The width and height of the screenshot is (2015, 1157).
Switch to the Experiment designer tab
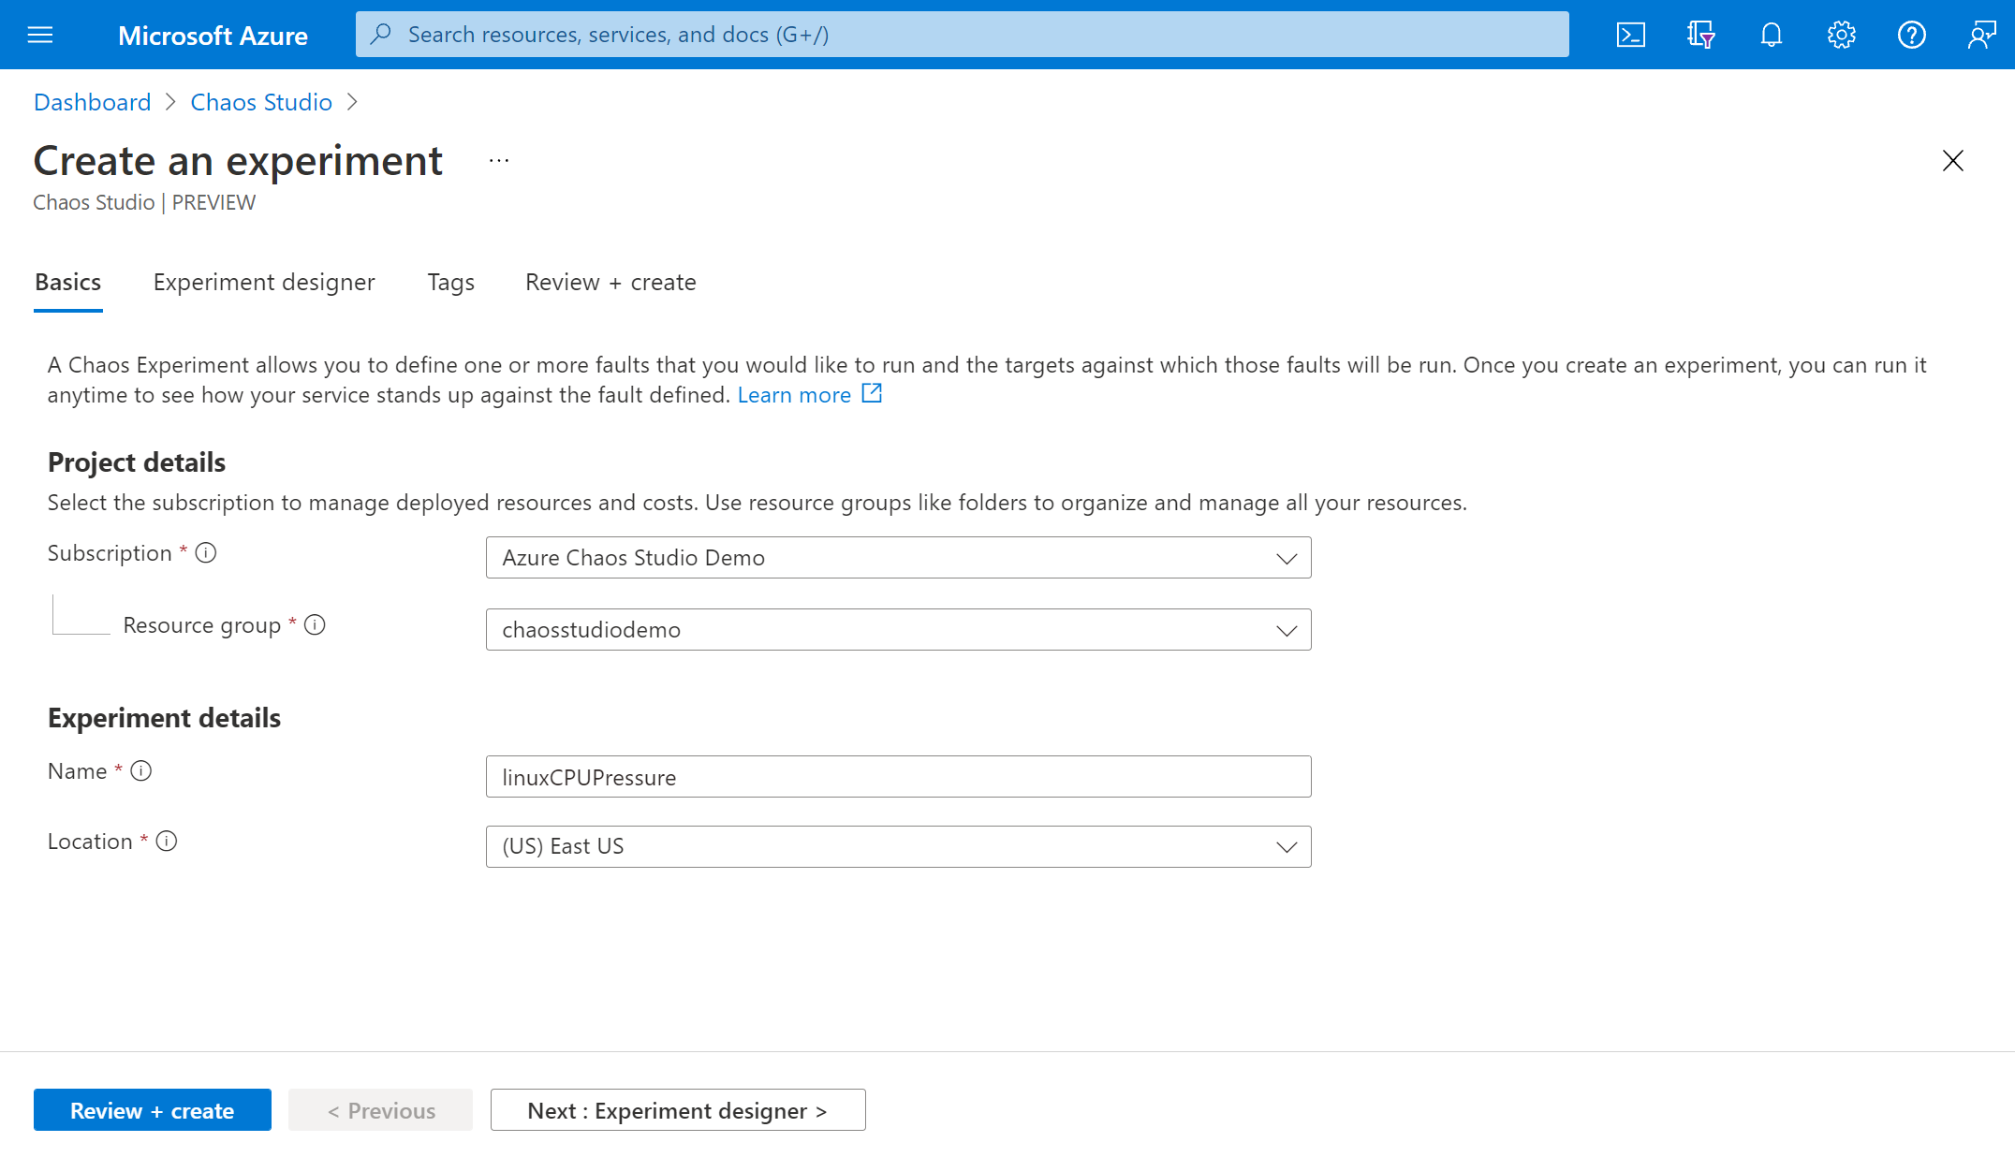click(x=264, y=283)
